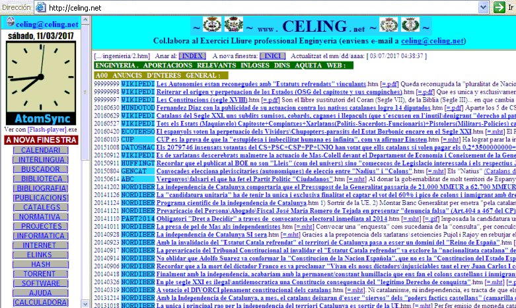Click the CELING title in header
This screenshot has width=516, height=308.
(x=314, y=26)
